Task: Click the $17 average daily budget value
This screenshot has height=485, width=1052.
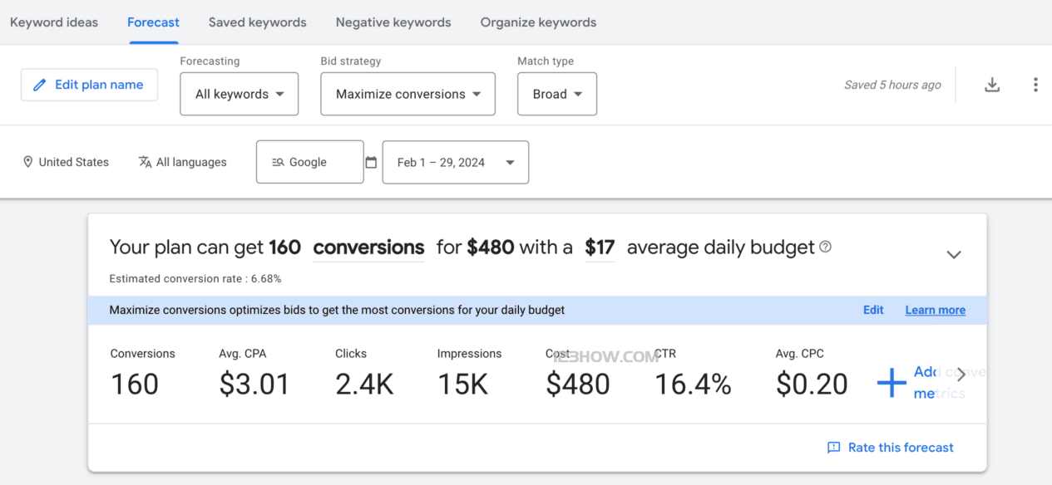Action: pos(600,247)
